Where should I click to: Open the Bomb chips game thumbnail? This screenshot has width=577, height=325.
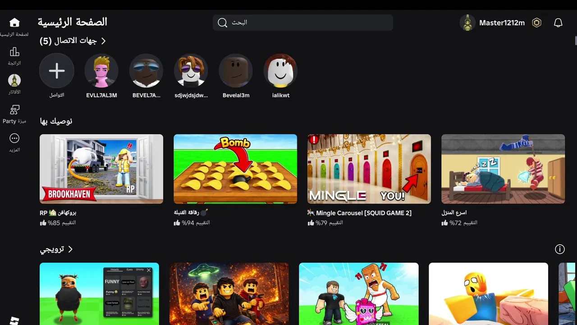click(x=235, y=169)
